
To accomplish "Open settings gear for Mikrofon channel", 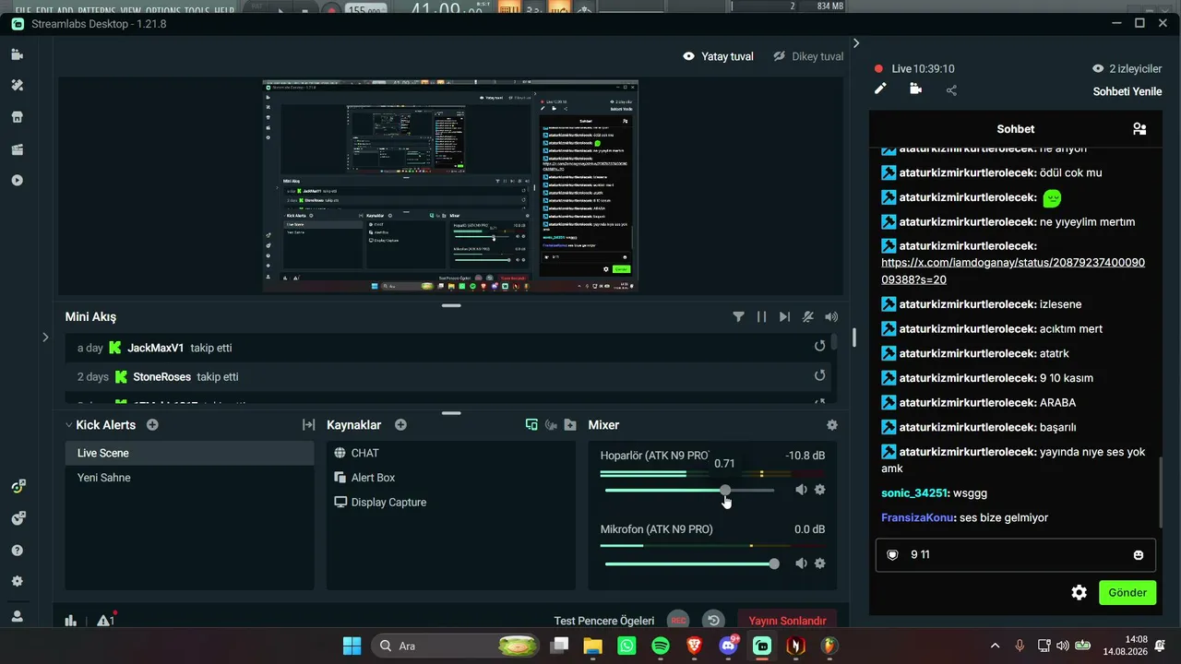I will 820,563.
